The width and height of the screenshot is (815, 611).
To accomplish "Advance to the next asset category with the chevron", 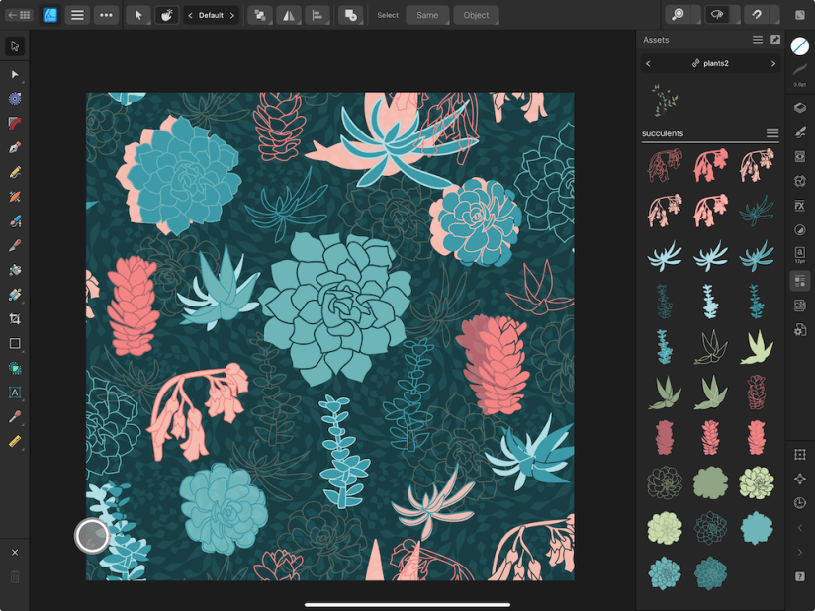I will click(773, 62).
